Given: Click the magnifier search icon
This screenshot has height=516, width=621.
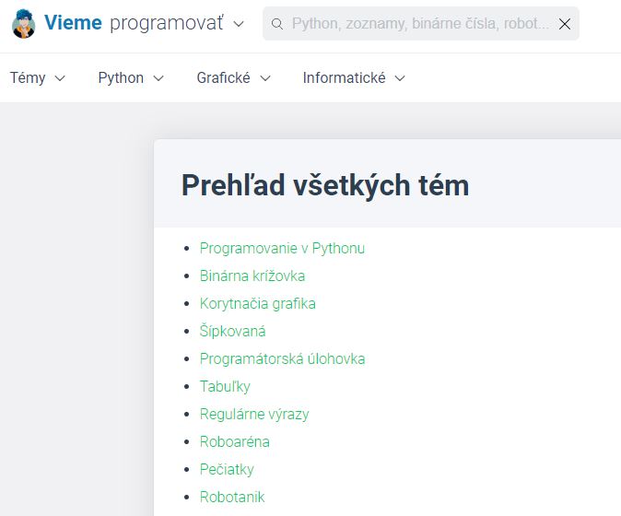Looking at the screenshot, I should point(277,24).
